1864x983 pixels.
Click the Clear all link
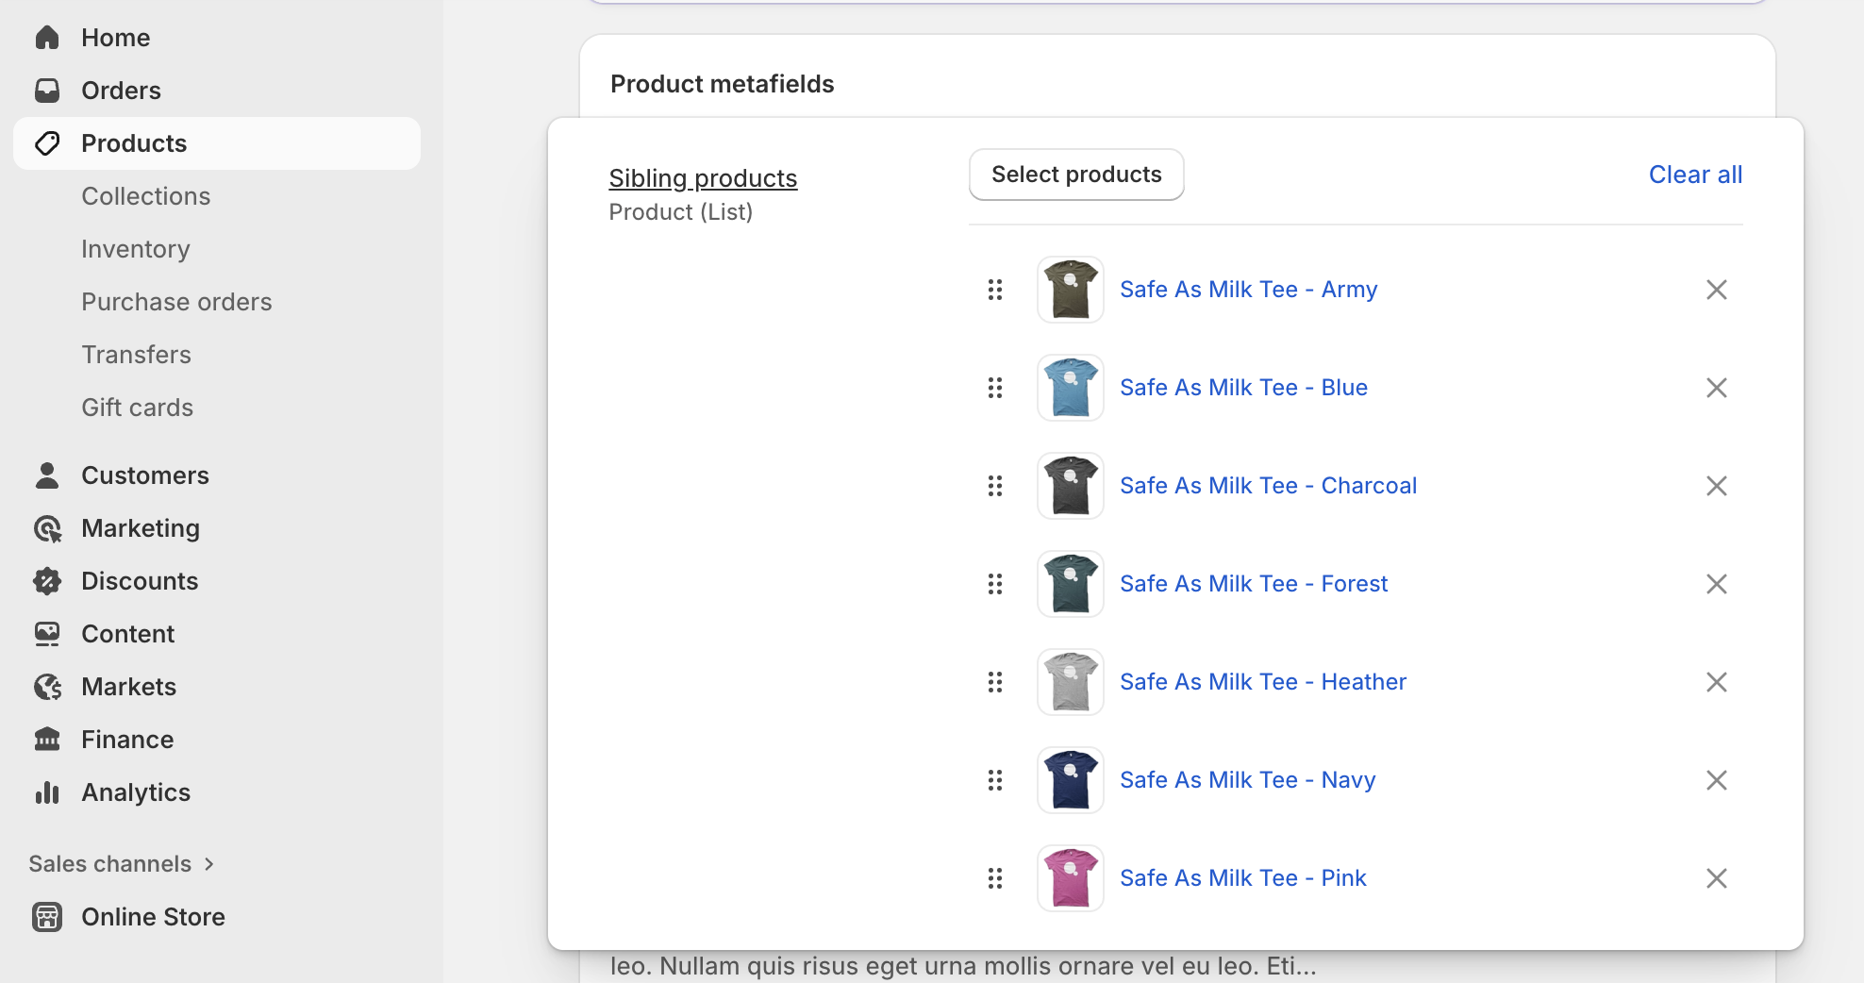[x=1695, y=175]
